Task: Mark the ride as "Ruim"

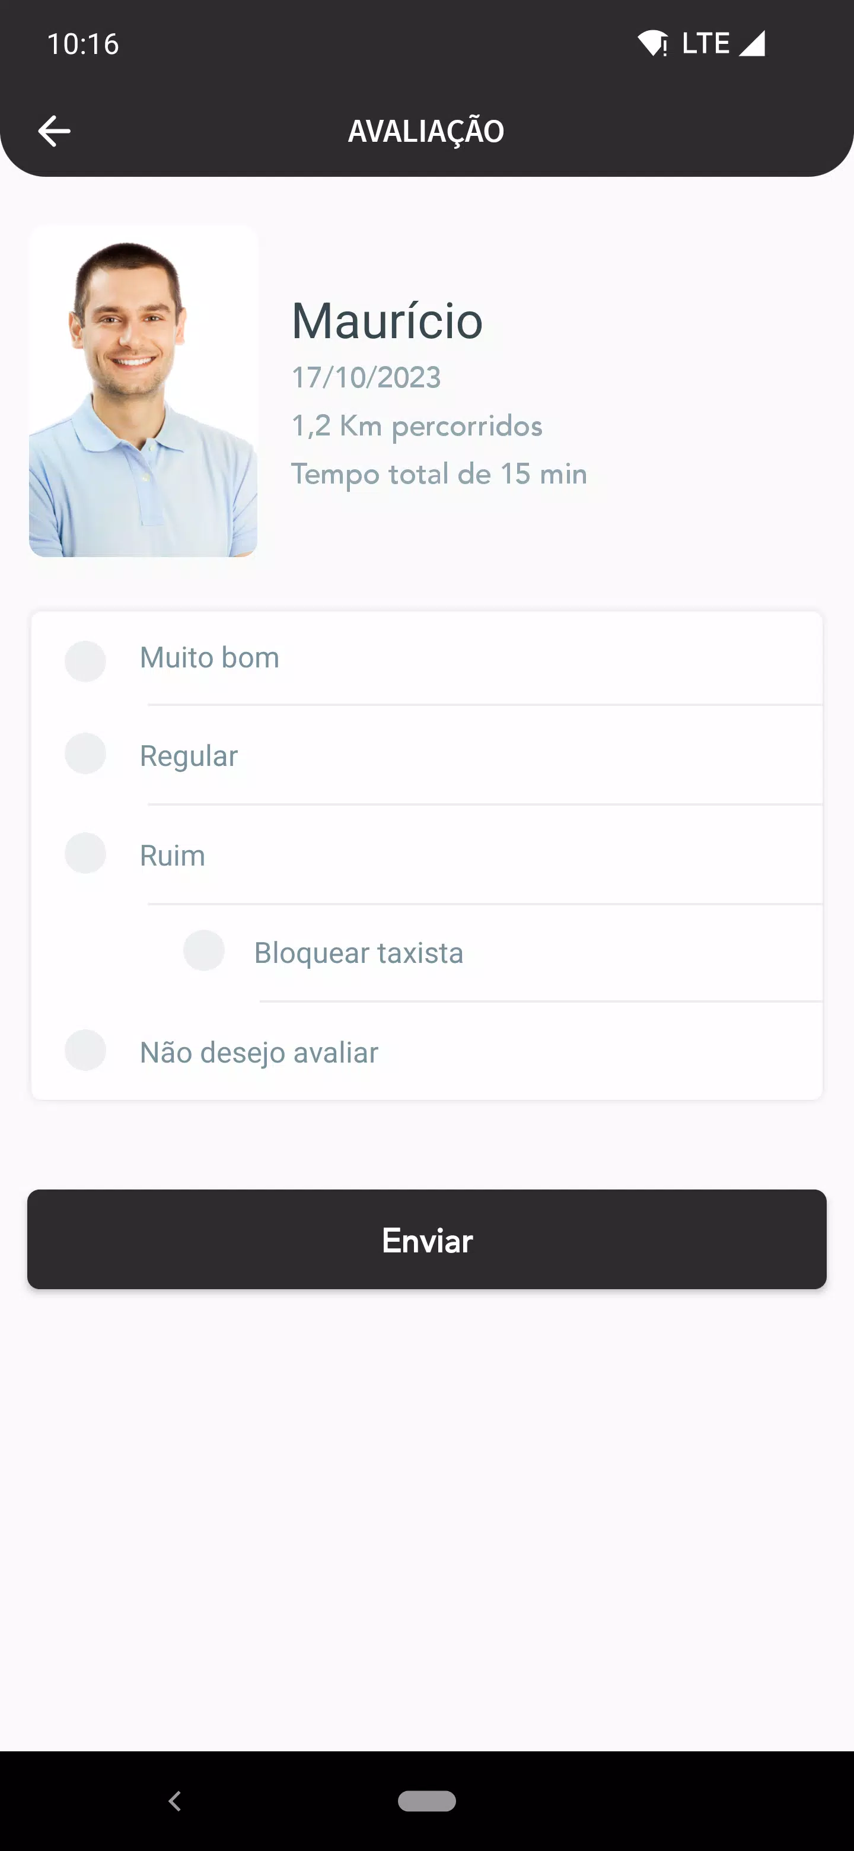Action: 85,853
